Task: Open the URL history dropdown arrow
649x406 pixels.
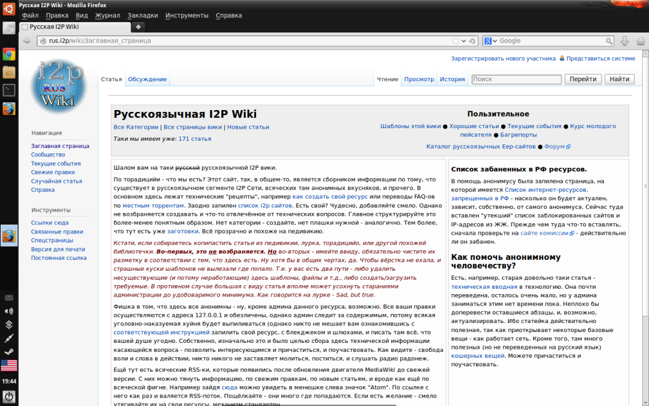Action: tap(464, 41)
